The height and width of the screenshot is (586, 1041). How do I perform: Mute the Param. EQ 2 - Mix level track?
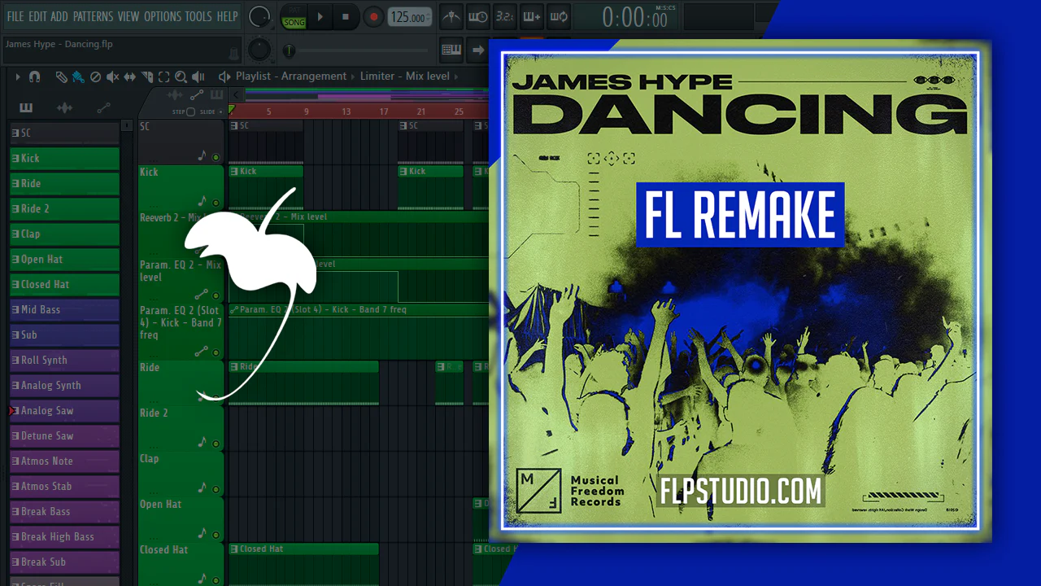click(x=216, y=295)
